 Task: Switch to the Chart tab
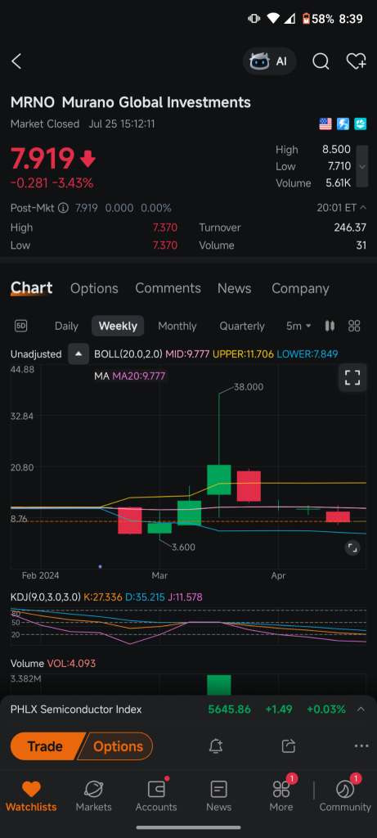click(32, 288)
